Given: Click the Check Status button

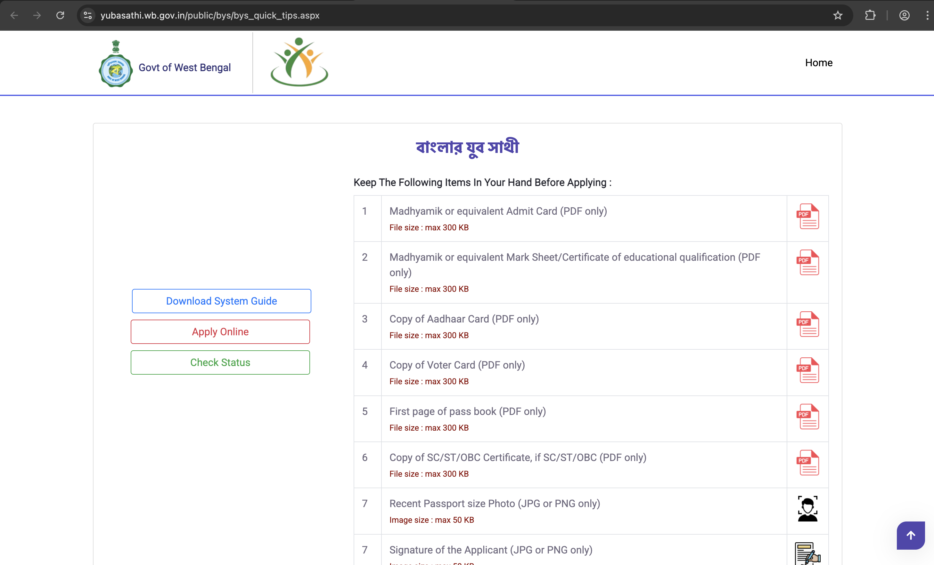Looking at the screenshot, I should pos(220,362).
